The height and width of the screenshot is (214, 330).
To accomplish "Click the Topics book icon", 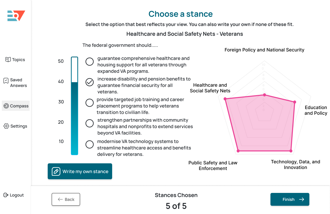I will 8,59.
